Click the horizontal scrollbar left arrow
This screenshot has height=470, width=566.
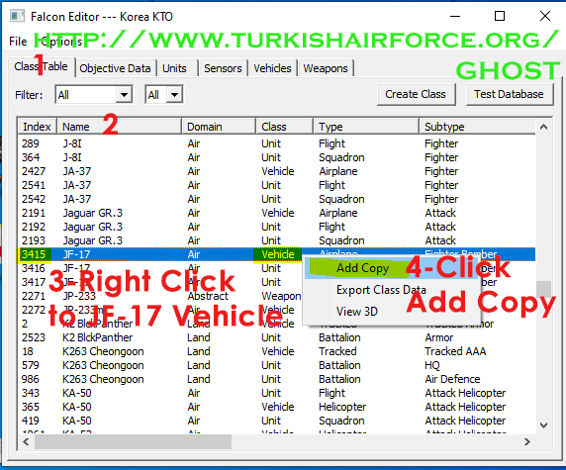click(x=26, y=442)
